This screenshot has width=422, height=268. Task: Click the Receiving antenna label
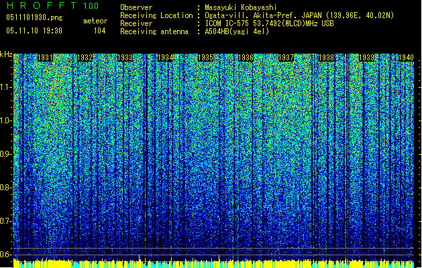154,31
